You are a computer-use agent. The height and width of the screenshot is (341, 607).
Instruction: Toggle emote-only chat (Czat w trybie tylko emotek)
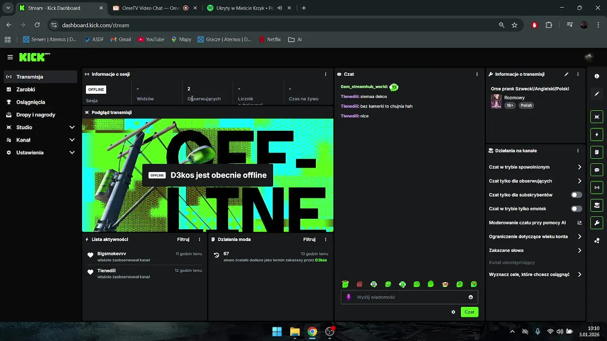[577, 209]
